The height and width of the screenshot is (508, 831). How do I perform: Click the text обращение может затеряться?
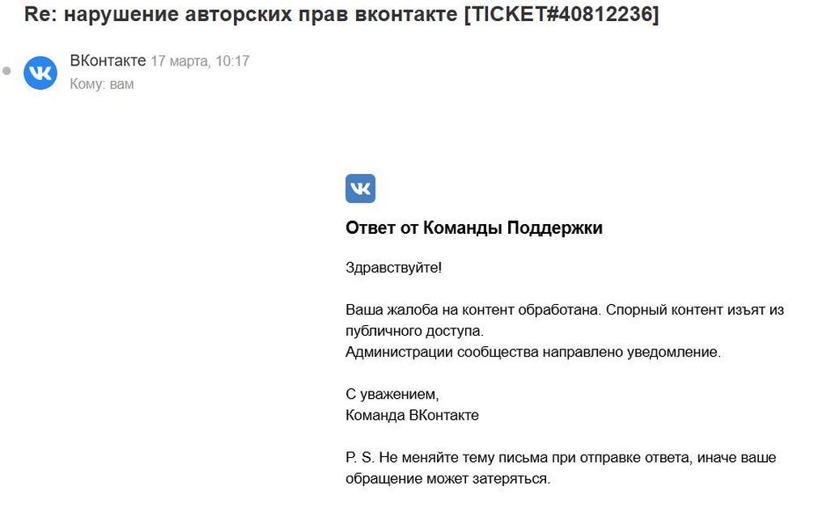(447, 478)
